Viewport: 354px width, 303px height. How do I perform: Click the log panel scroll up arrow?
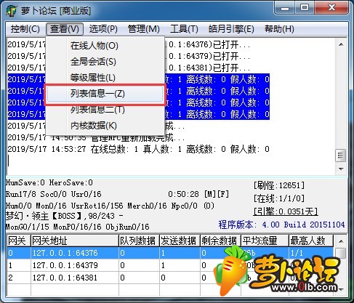341,44
